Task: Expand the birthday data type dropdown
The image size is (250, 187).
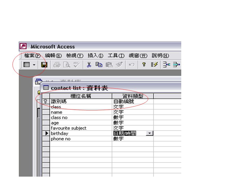Action: point(149,133)
